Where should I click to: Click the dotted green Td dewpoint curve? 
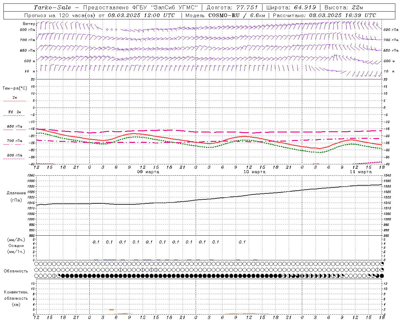pyautogui.click(x=209, y=147)
